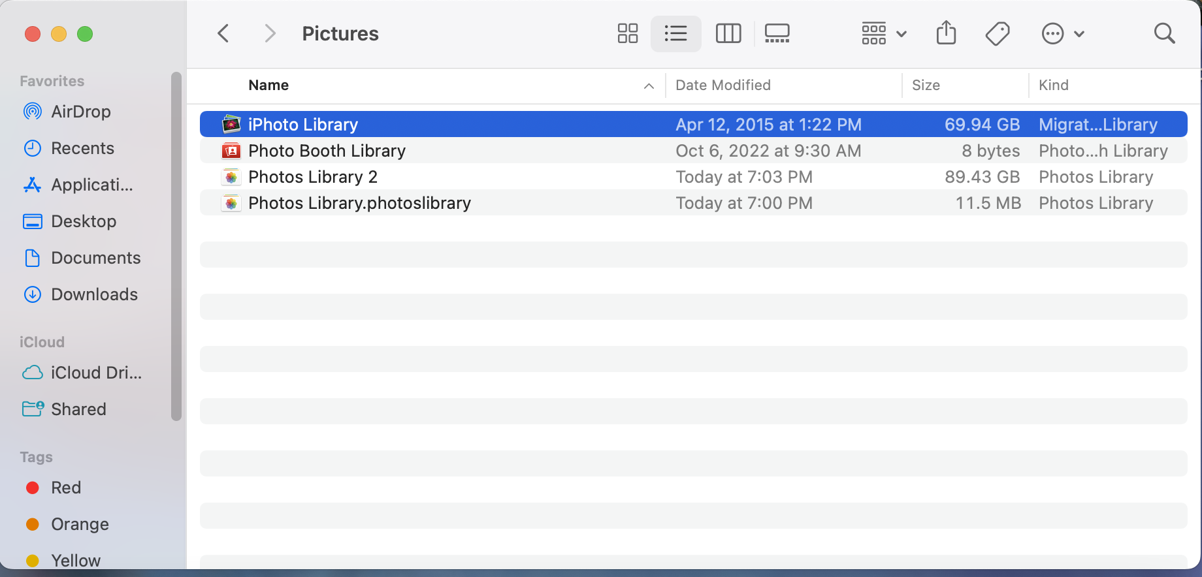Image resolution: width=1202 pixels, height=577 pixels.
Task: Select Documents in the sidebar
Action: 95,258
